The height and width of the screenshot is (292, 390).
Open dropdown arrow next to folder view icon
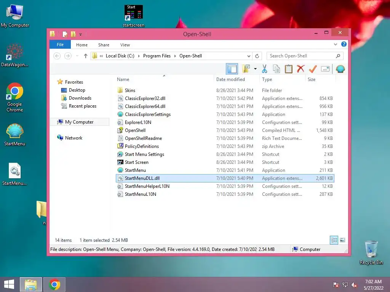pyautogui.click(x=255, y=69)
